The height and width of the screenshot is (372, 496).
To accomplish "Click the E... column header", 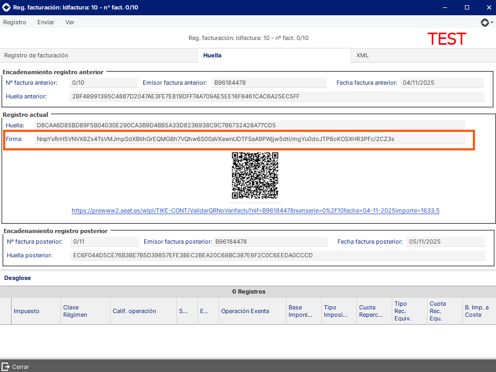I will pos(208,311).
